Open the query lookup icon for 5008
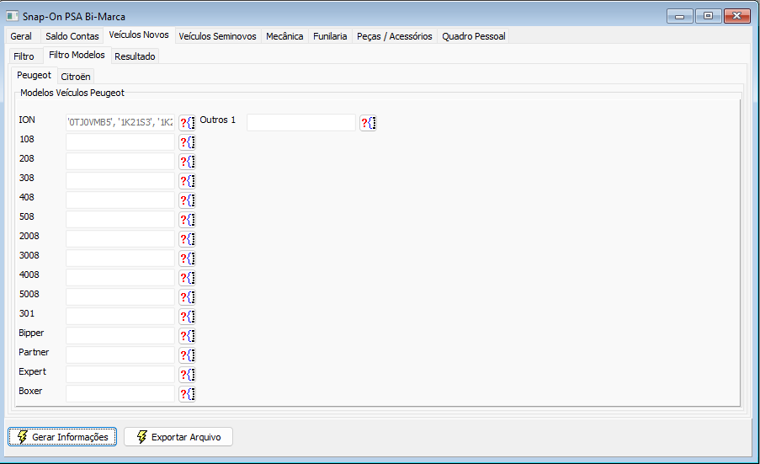This screenshot has width=760, height=464. click(187, 297)
